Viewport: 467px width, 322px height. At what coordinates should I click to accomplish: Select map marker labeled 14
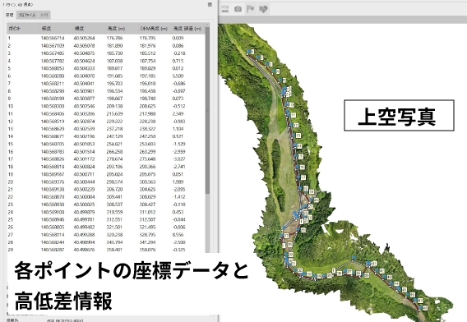[299, 146]
